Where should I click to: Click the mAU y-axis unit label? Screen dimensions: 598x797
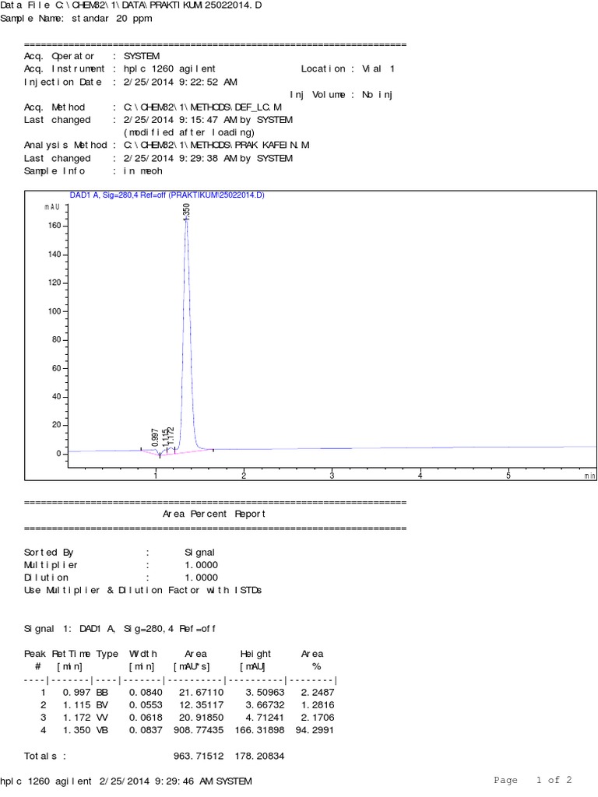[52, 207]
